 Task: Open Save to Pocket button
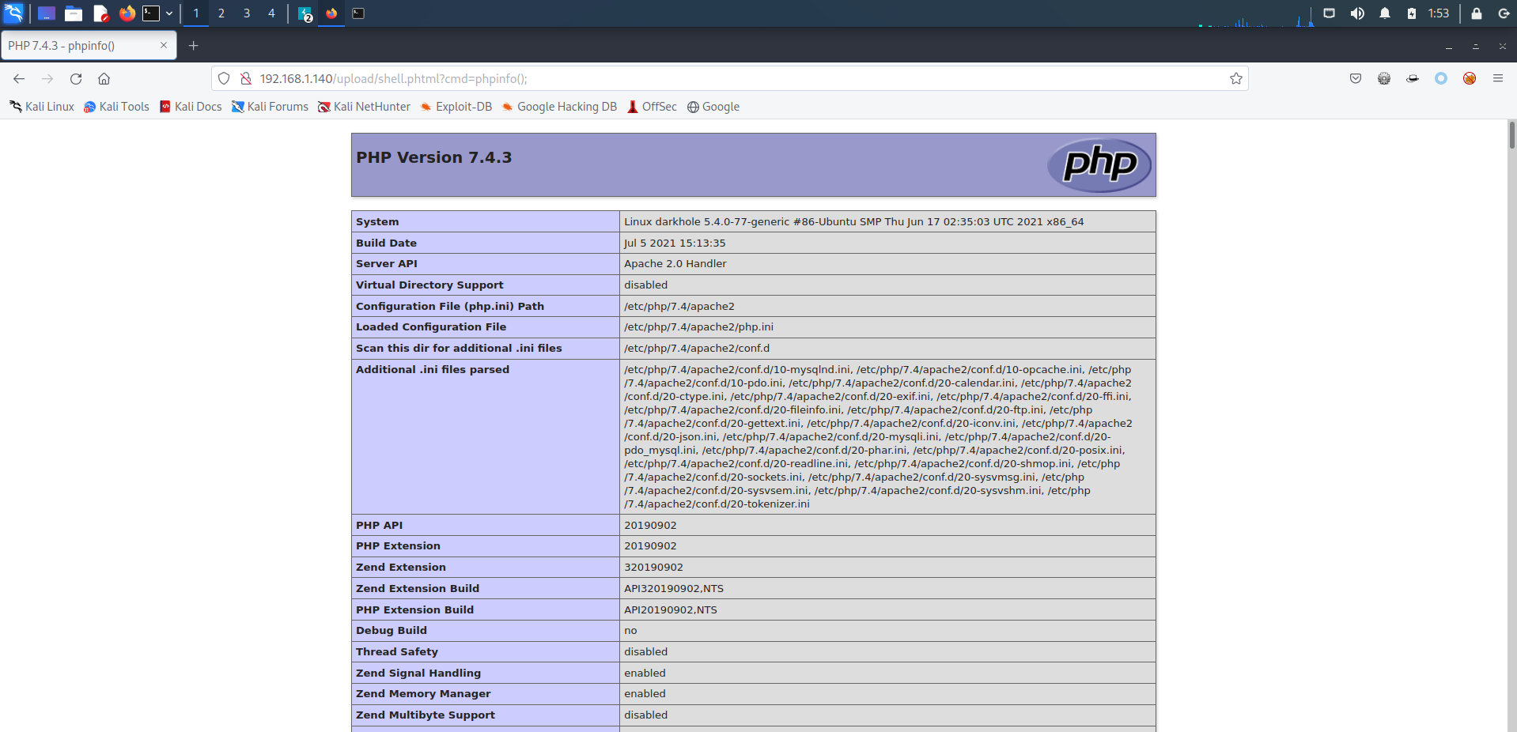coord(1356,78)
